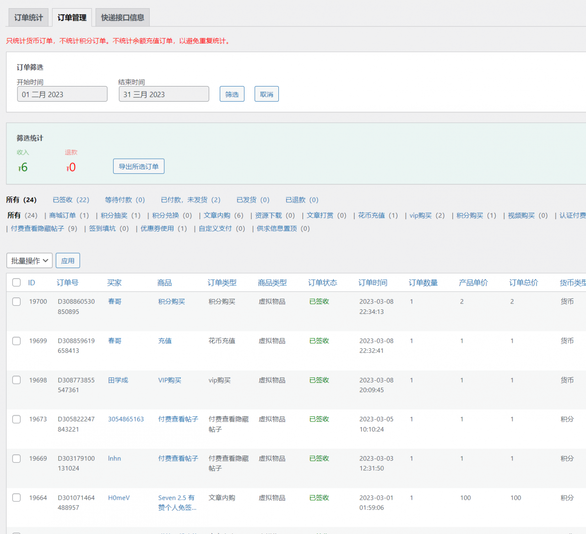Click the 筛选 button

(232, 94)
